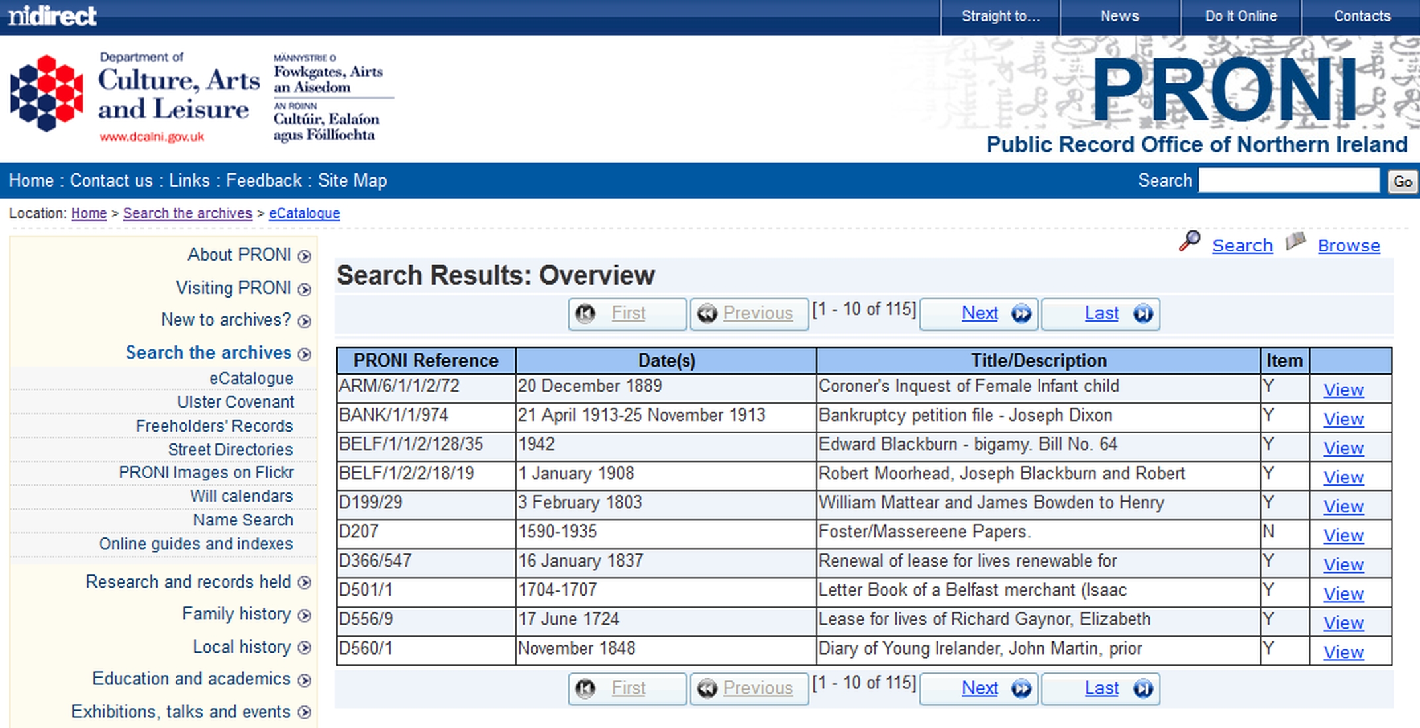
Task: Open Ulster Covenant in the sidebar
Action: point(235,402)
